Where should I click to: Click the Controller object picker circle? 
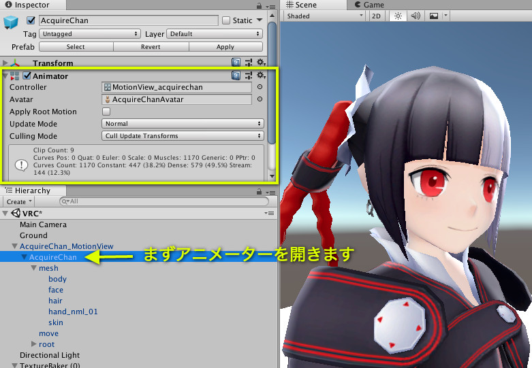click(x=260, y=87)
